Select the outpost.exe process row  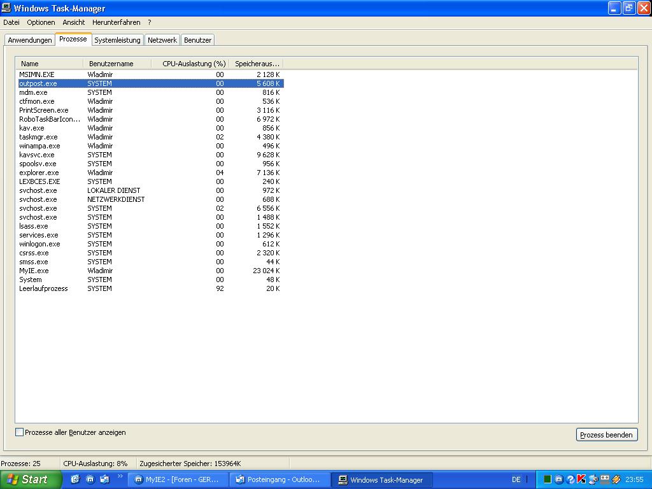point(150,83)
